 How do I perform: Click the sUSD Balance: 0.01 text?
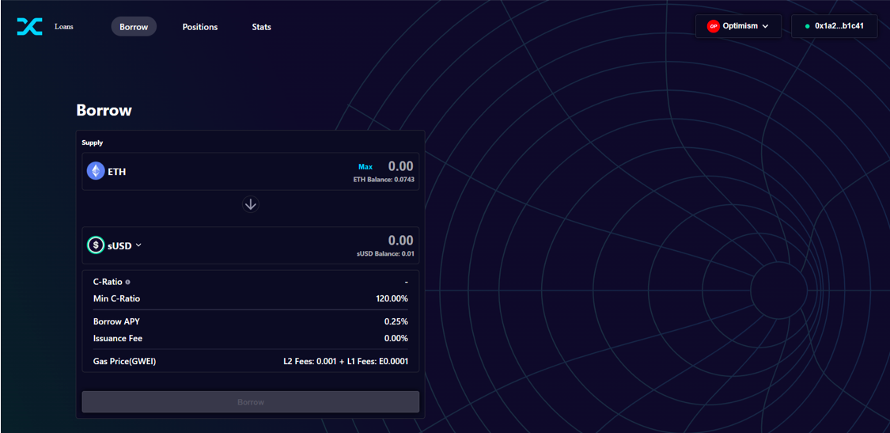(x=384, y=253)
